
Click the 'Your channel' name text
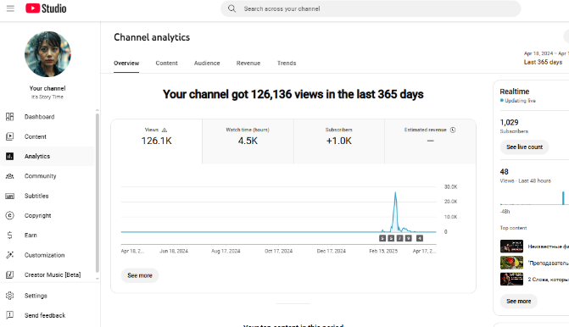tap(47, 88)
